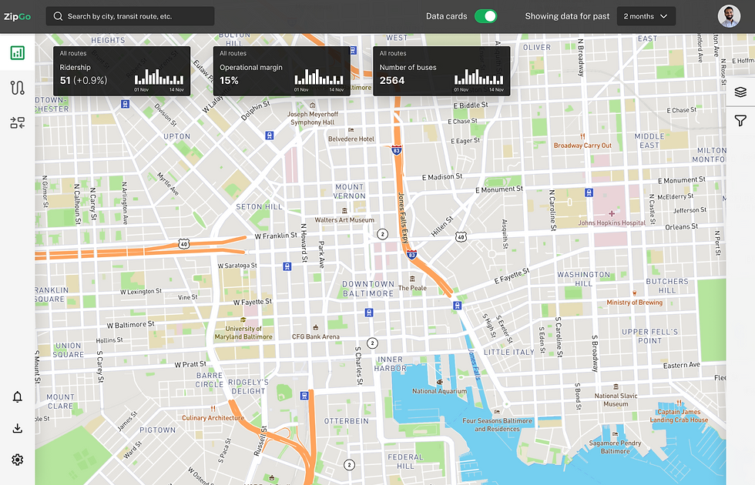Click the Four Seasons Baltimore label
Screen dimensions: 755x485
click(498, 425)
